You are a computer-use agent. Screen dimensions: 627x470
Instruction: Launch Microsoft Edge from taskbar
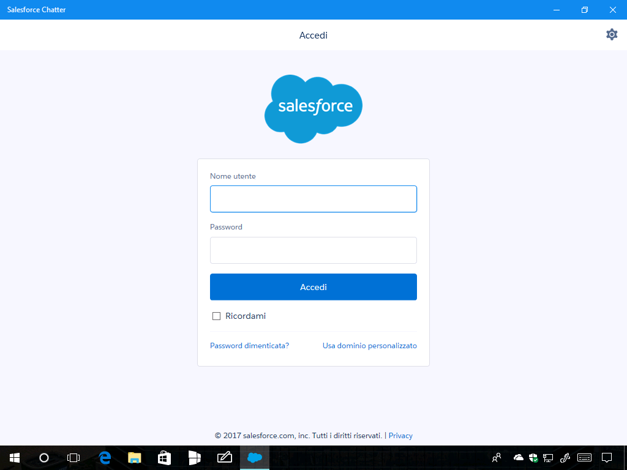(x=104, y=458)
